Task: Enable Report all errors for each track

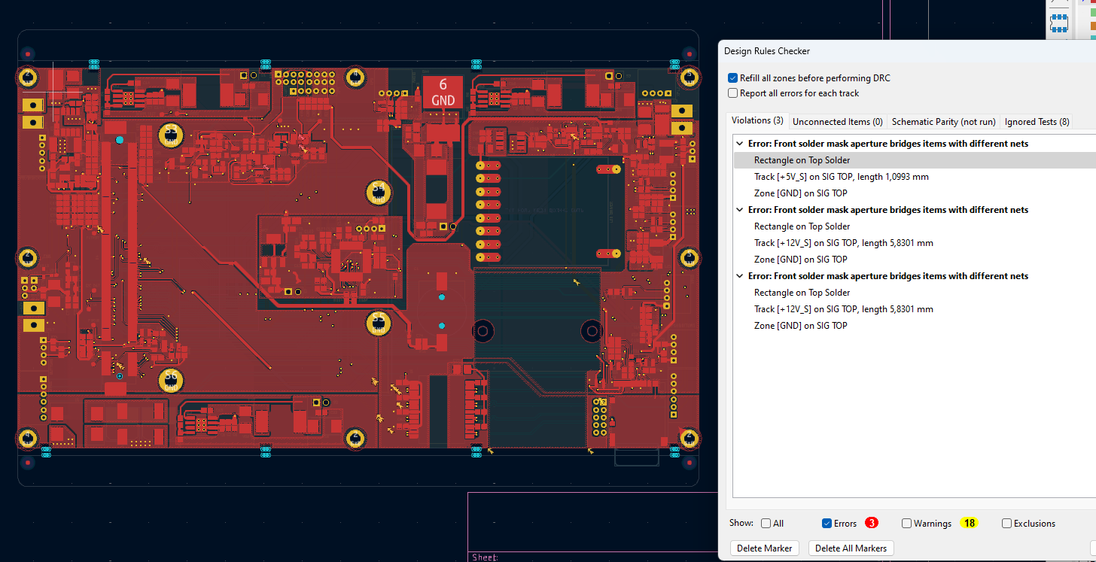Action: point(733,93)
